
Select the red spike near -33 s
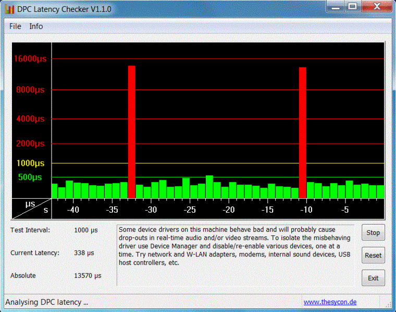132,132
